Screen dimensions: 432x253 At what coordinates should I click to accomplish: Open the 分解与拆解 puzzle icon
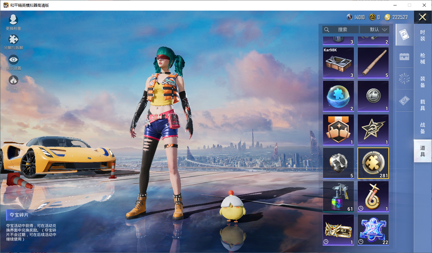13,39
